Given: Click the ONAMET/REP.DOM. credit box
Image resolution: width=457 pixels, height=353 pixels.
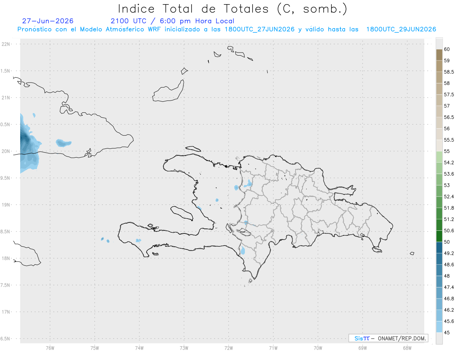Looking at the screenshot, I should pyautogui.click(x=388, y=338).
